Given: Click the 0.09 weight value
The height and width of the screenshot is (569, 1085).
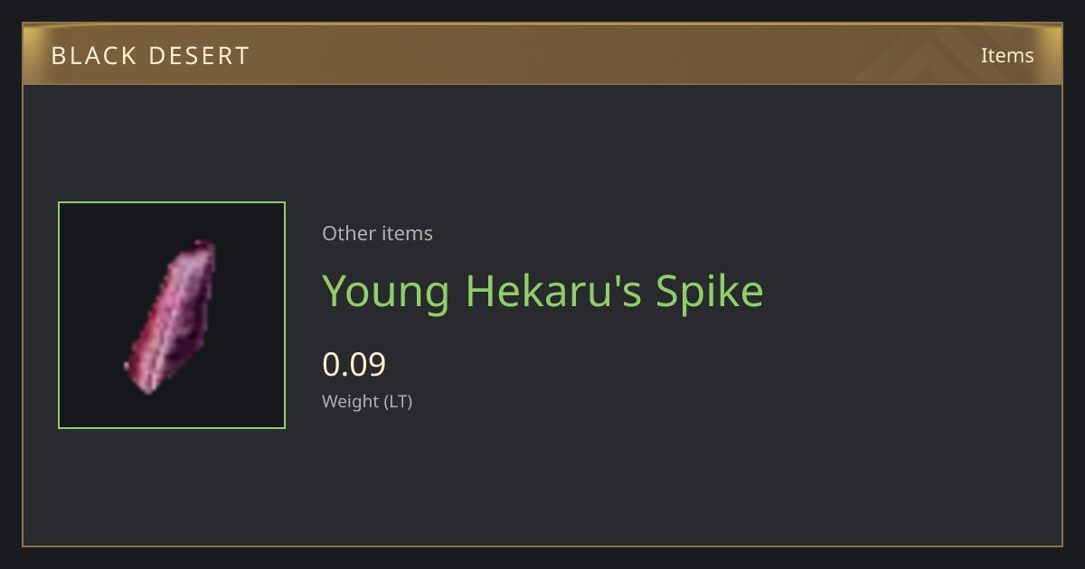Looking at the screenshot, I should coord(354,364).
